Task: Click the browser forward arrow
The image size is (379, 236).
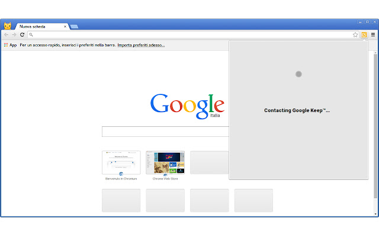Action: pos(14,35)
